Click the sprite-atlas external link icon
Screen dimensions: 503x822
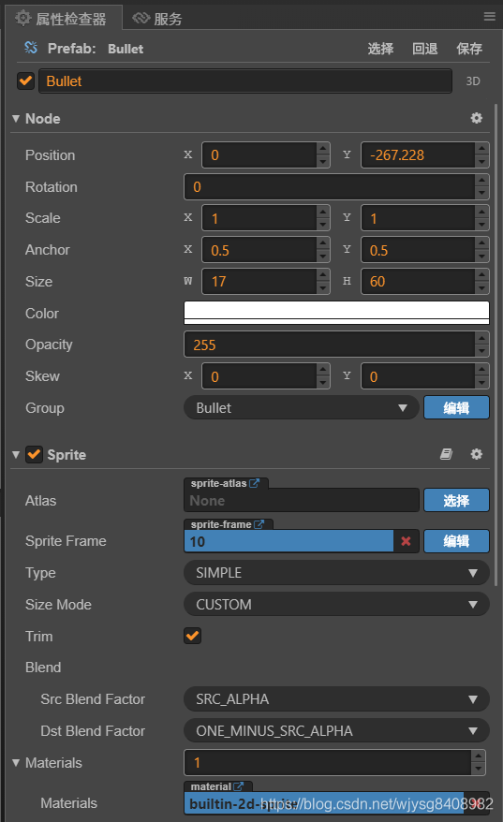(x=255, y=483)
